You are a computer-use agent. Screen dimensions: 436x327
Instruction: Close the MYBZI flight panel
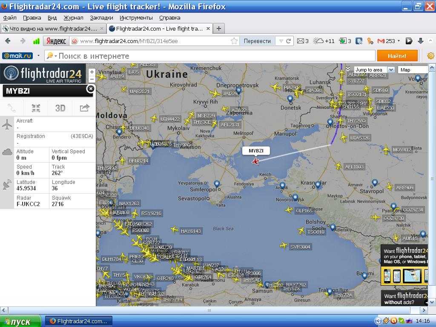click(91, 89)
